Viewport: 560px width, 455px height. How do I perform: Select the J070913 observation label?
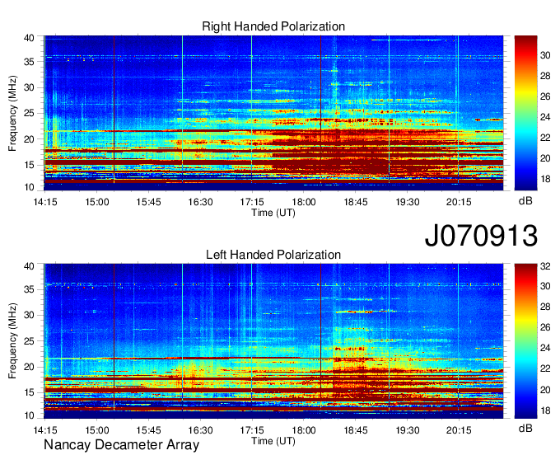(481, 236)
